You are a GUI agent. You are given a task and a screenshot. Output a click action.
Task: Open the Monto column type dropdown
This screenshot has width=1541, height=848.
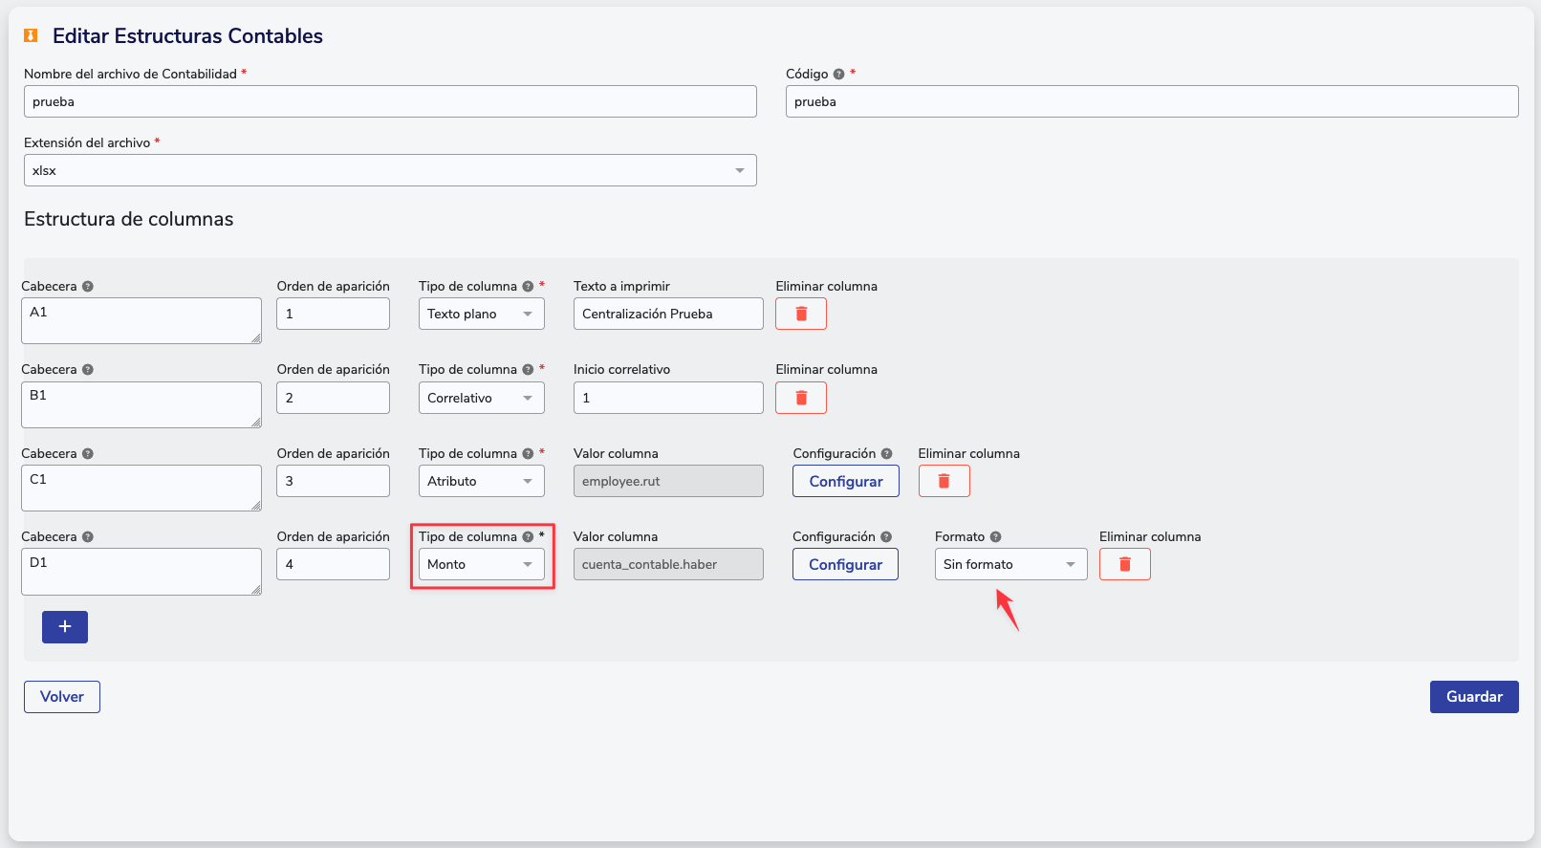pyautogui.click(x=481, y=564)
